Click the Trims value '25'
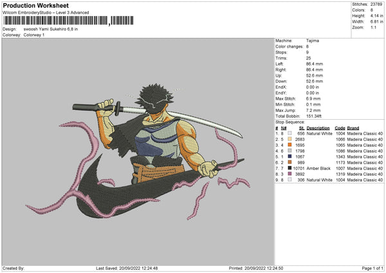The width and height of the screenshot is (386, 273). [308, 58]
